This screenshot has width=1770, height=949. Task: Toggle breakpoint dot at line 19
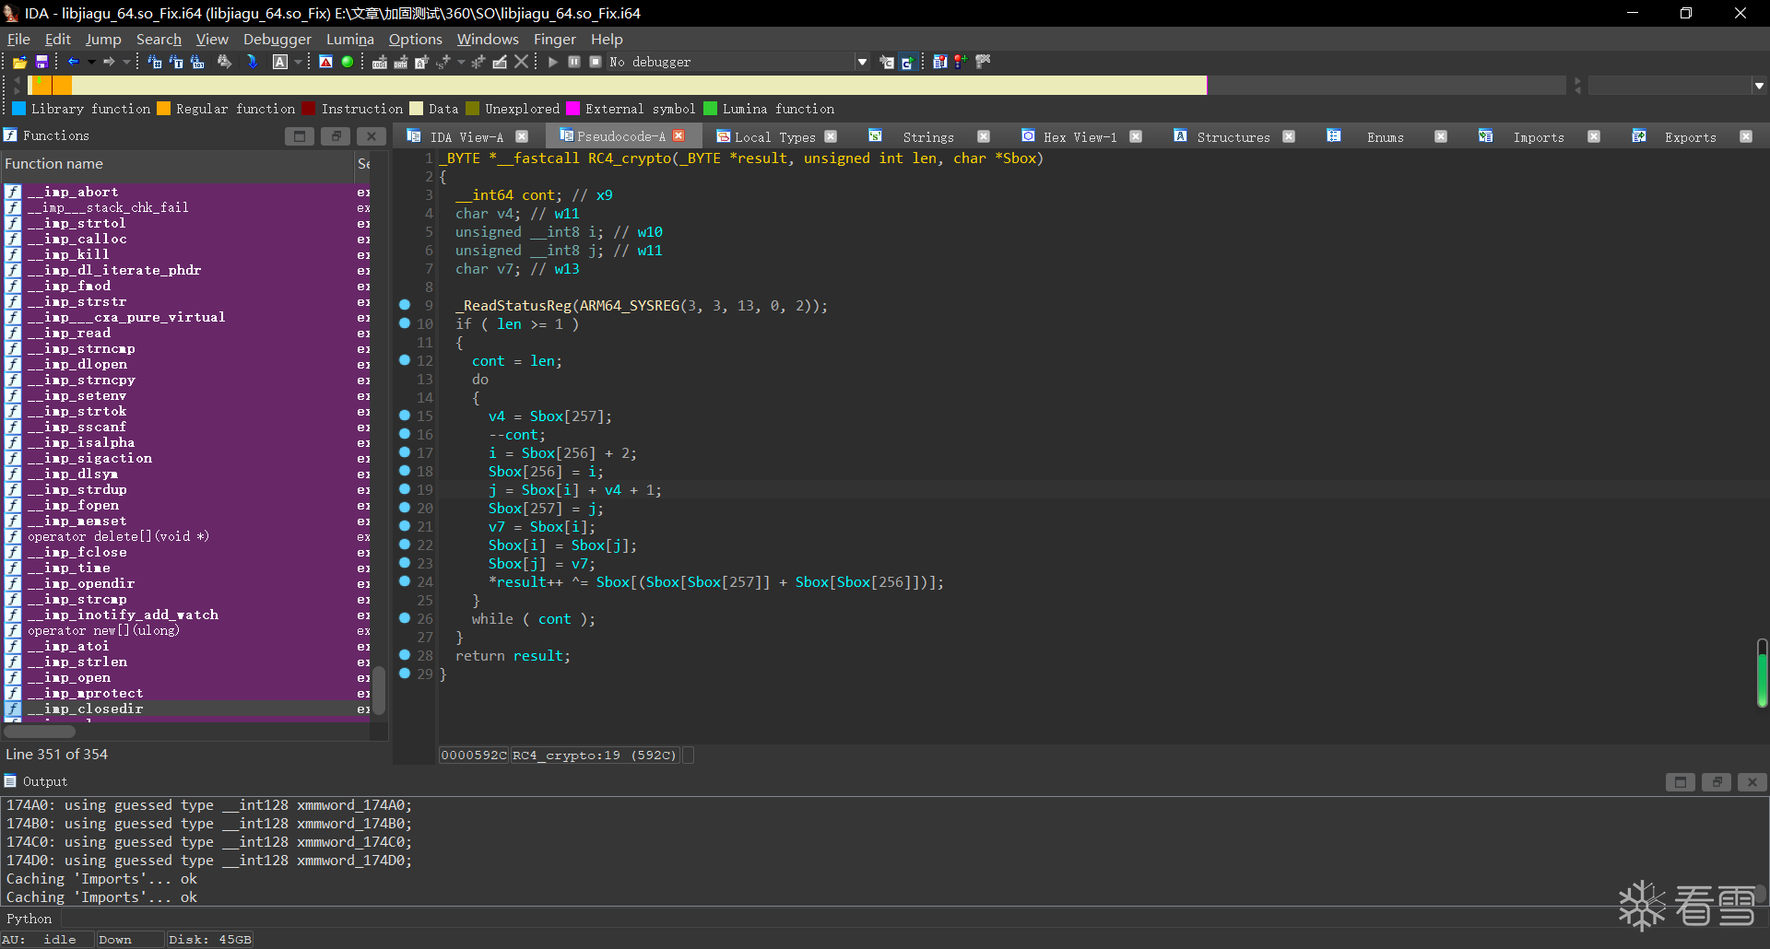[x=405, y=489]
